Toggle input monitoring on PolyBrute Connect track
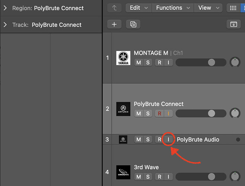This screenshot has height=186, width=245. pos(168,113)
